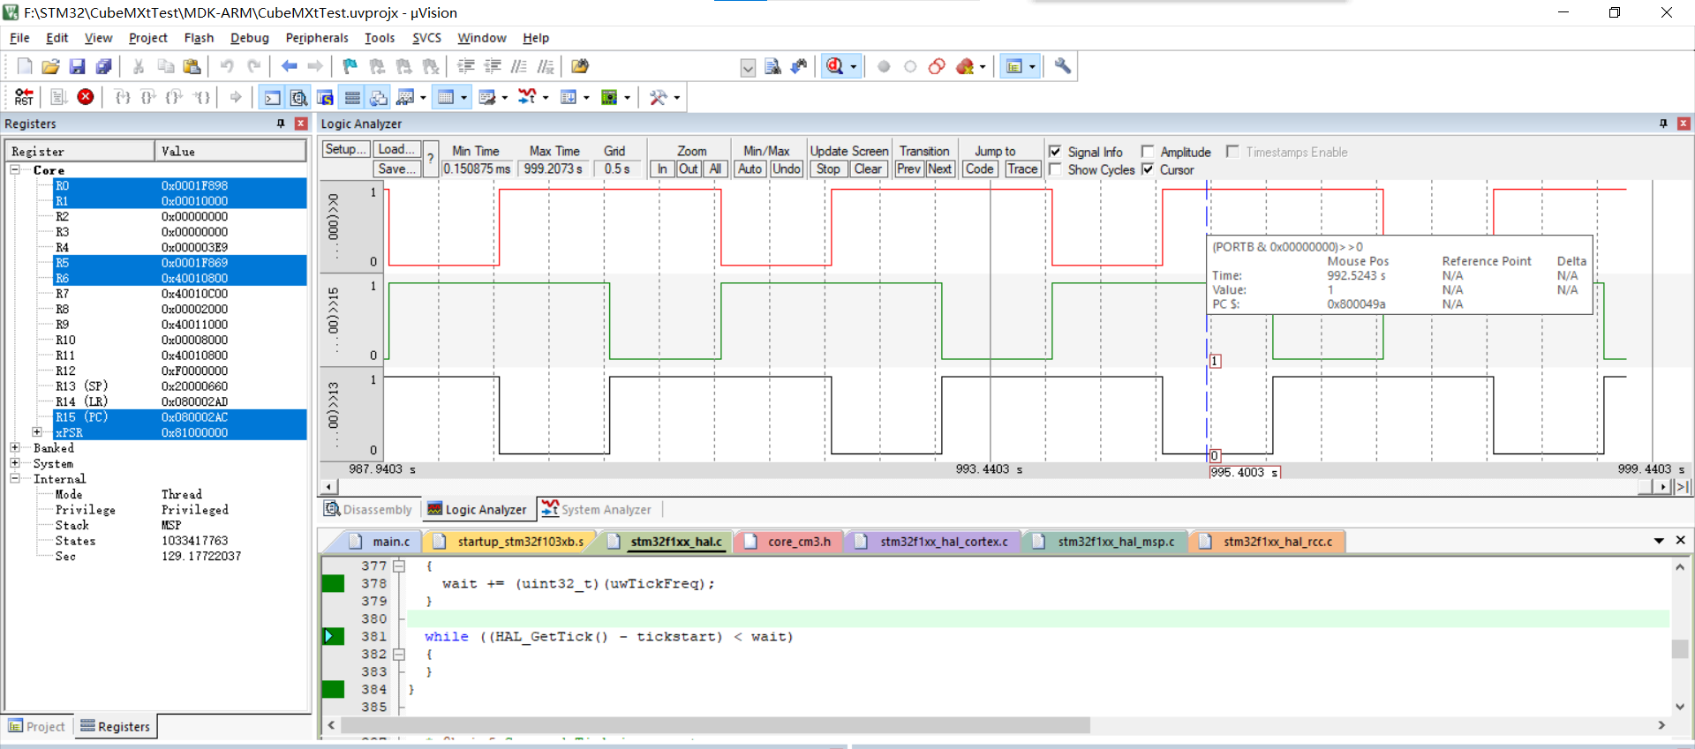
Task: Jump to Trace with its button
Action: coord(1022,169)
